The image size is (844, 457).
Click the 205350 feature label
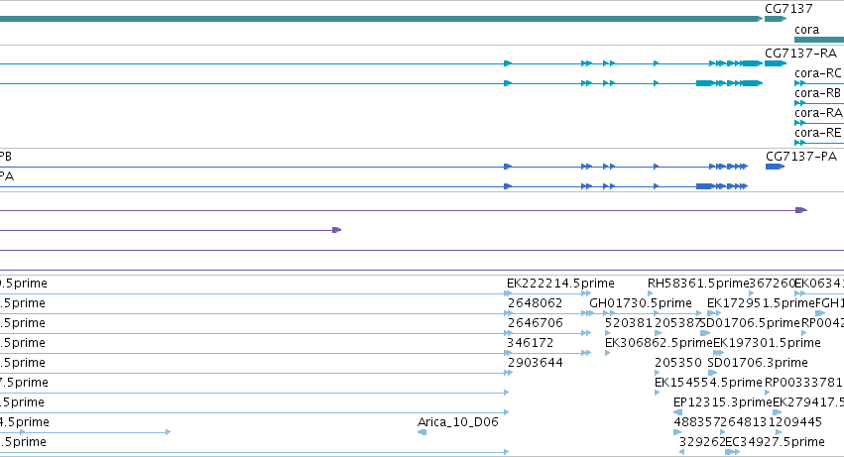pyautogui.click(x=678, y=364)
